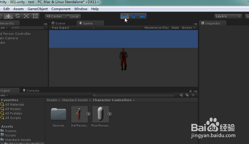This screenshot has height=144, width=249.
Task: Open the Project Create dropdown
Action: tap(4, 96)
